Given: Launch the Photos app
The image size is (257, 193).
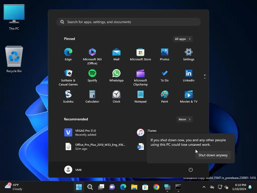Looking at the screenshot, I should tap(165, 55).
